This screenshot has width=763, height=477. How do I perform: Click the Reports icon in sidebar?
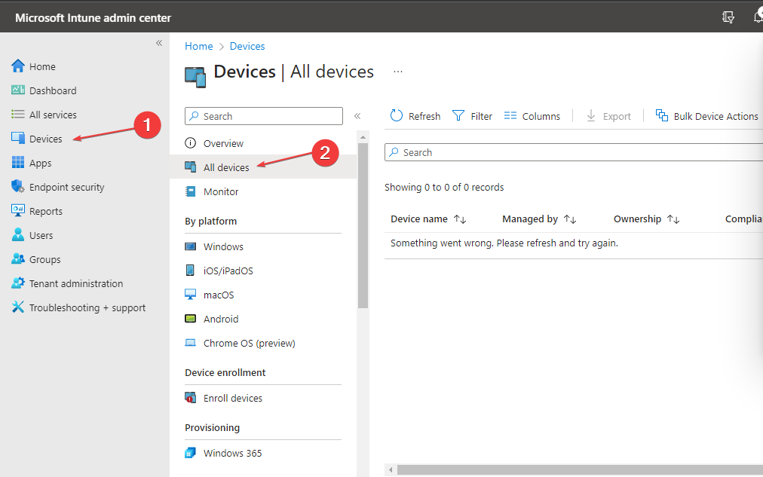(18, 210)
